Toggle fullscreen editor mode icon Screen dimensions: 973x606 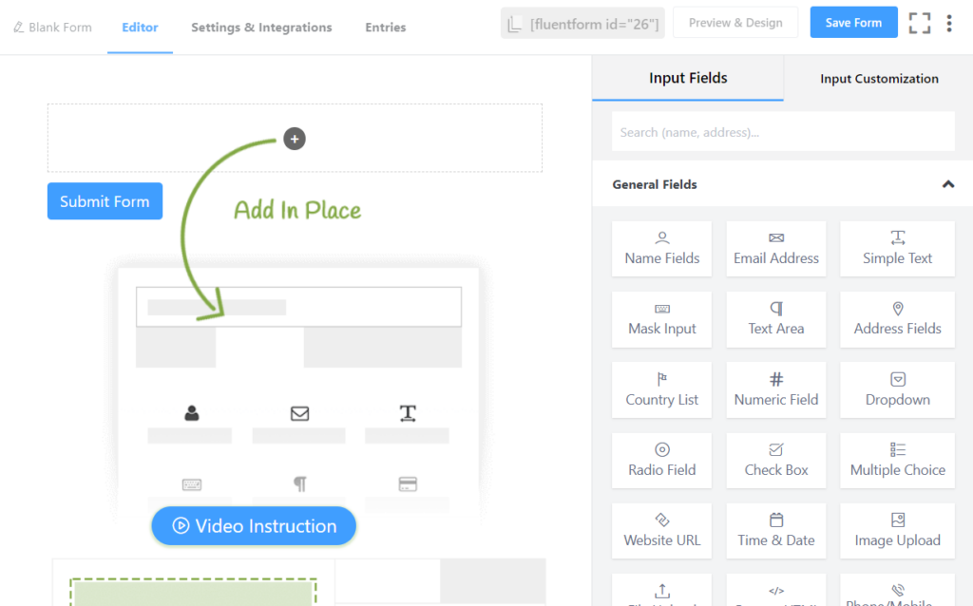[x=920, y=24]
